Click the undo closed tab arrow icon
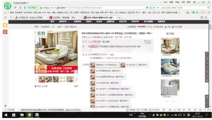 pos(206,18)
